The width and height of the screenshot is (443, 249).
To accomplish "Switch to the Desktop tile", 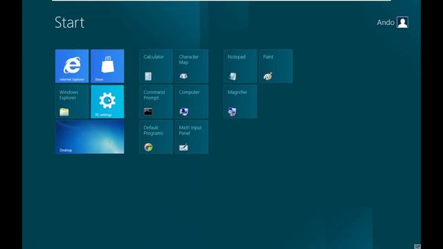I will [x=90, y=137].
